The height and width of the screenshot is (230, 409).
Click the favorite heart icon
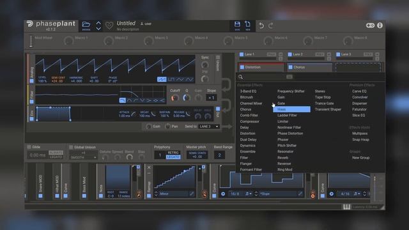pos(109,26)
